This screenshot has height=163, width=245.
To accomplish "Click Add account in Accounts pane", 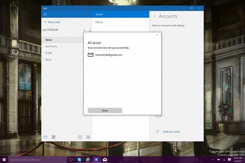I will pyautogui.click(x=171, y=131).
